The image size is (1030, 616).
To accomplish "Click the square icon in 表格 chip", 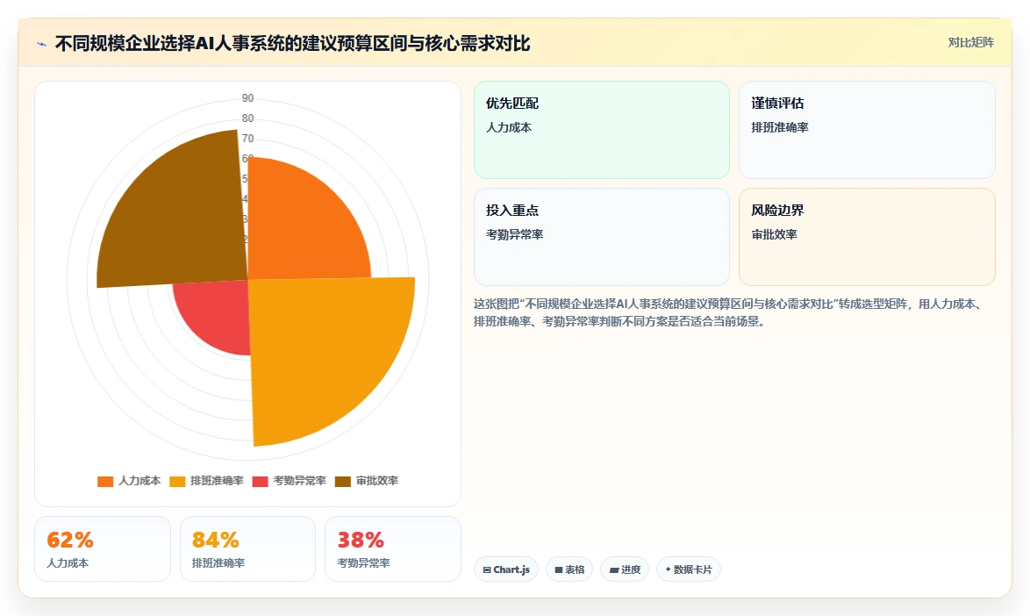I will point(558,570).
